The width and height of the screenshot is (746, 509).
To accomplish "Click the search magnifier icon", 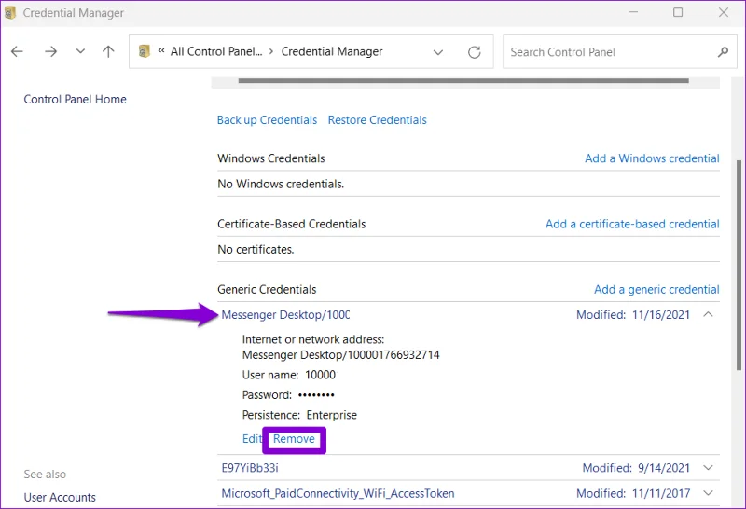I will [x=724, y=51].
